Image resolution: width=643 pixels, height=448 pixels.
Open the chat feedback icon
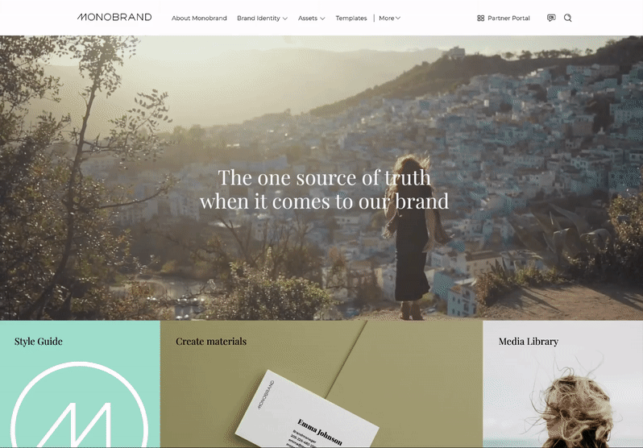(x=551, y=18)
